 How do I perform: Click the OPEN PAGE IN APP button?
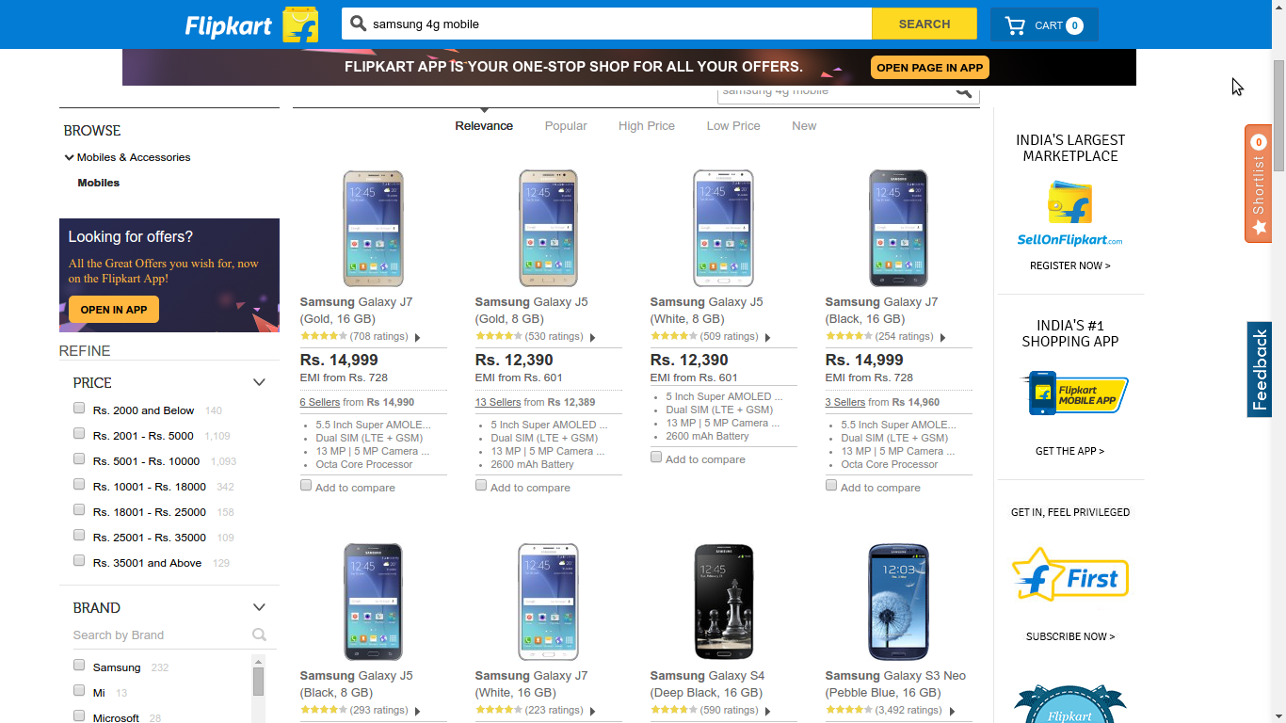pyautogui.click(x=930, y=68)
